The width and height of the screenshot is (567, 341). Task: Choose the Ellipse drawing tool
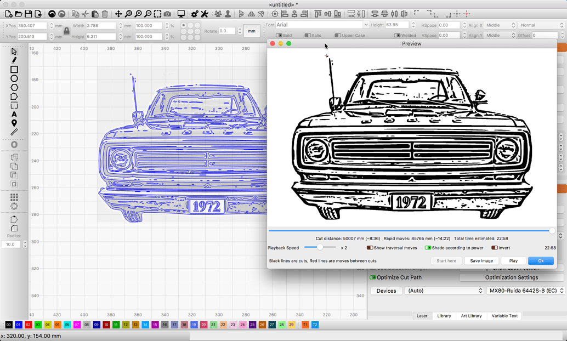[x=13, y=79]
